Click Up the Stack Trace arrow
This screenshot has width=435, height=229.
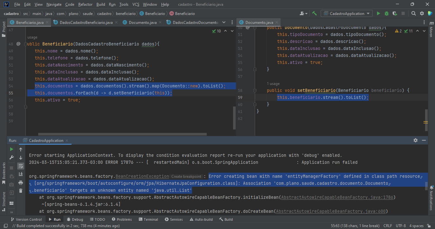point(21,149)
